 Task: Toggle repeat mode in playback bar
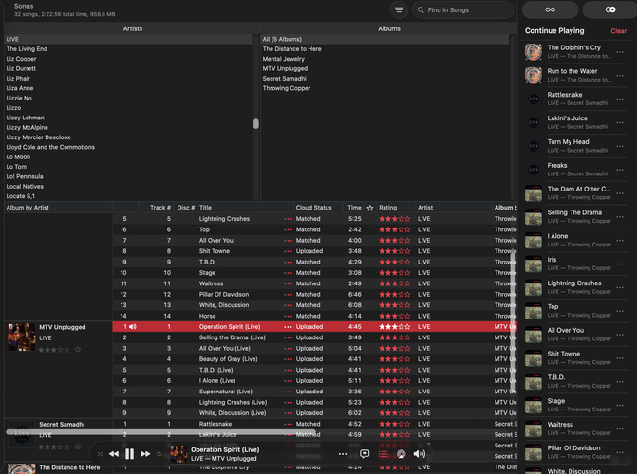[159, 454]
